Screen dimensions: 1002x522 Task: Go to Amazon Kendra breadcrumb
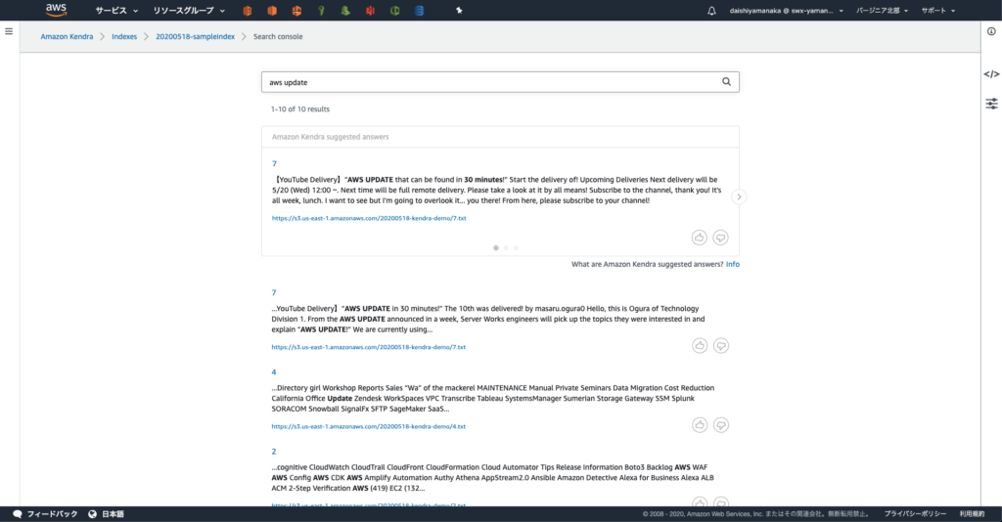click(67, 36)
